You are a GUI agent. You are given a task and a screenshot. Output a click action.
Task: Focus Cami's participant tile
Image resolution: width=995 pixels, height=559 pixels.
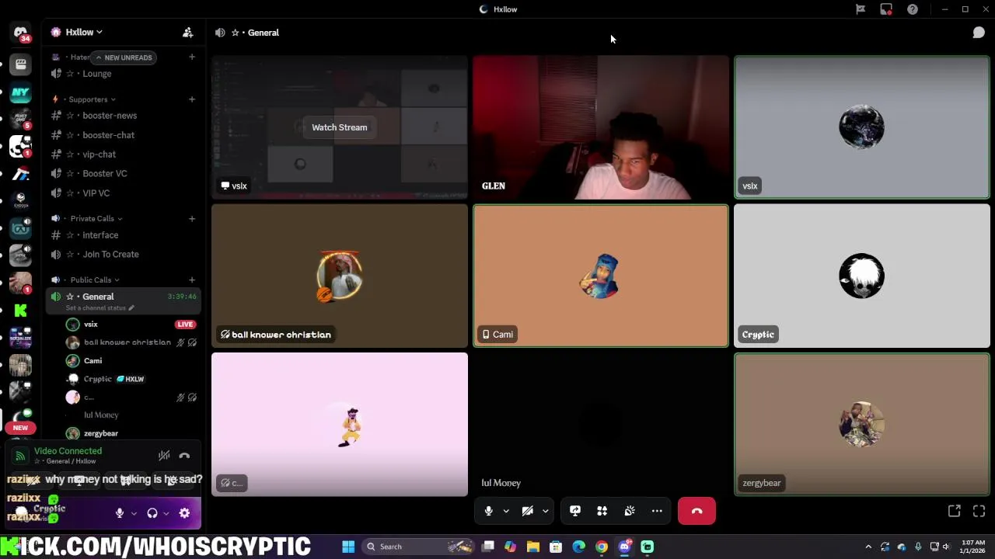pos(601,276)
